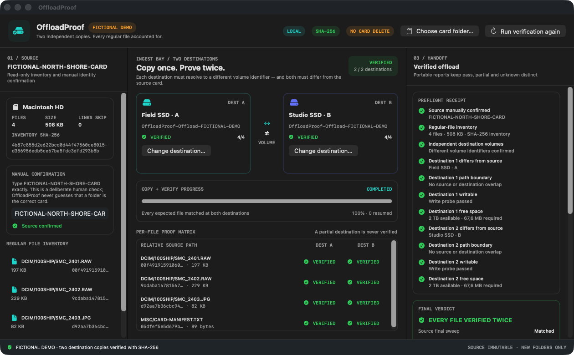
Task: Click the shield icon on Field SSD A
Action: 144,137
